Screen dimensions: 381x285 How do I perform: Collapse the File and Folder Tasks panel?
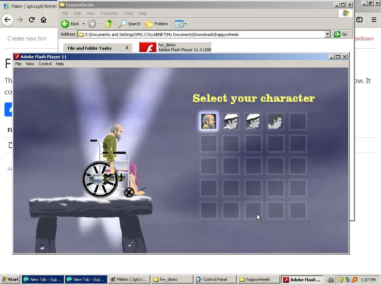[127, 48]
